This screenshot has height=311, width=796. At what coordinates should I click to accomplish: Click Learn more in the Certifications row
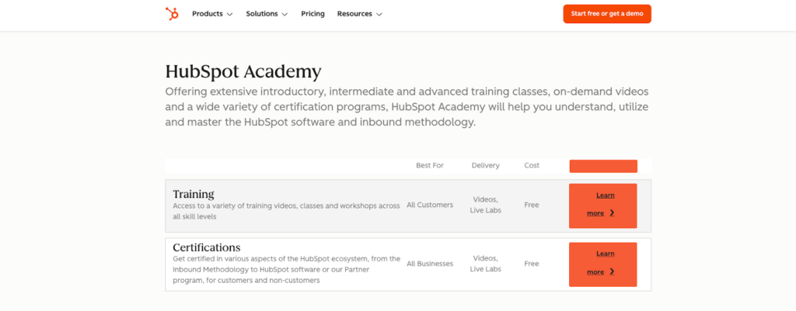[x=602, y=264]
